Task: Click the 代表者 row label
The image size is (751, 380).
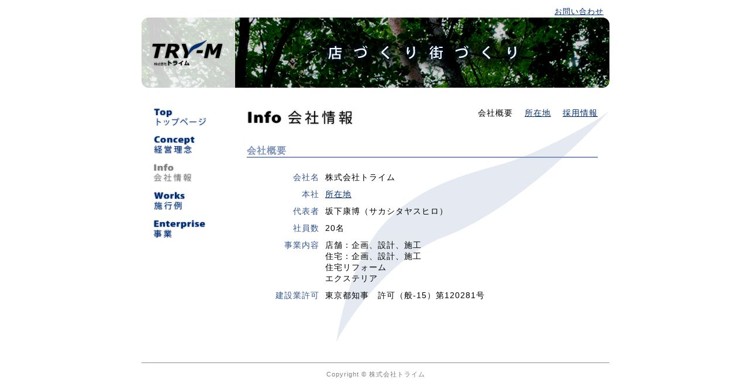Action: coord(306,211)
